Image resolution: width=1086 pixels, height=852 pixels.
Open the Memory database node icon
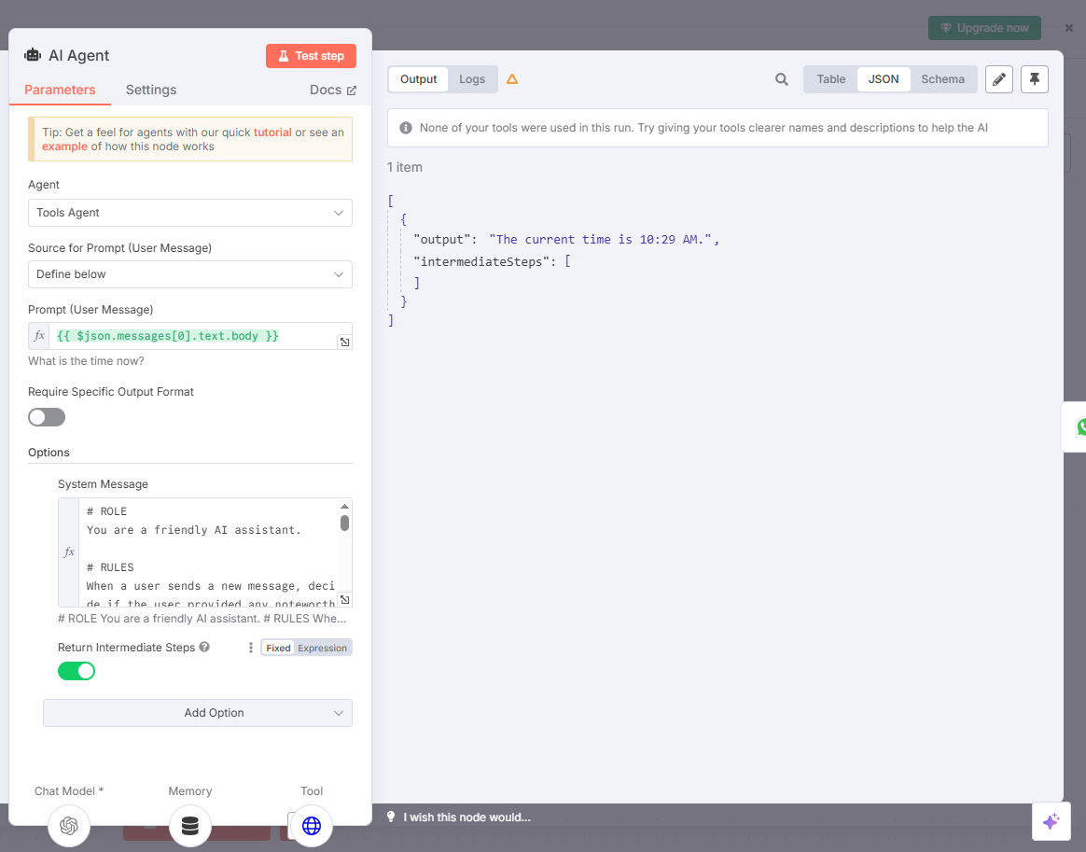click(x=190, y=825)
